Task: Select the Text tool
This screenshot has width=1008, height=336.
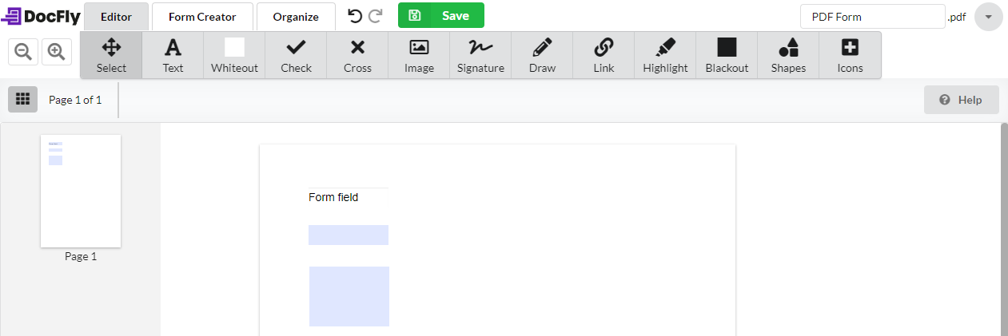Action: point(173,55)
